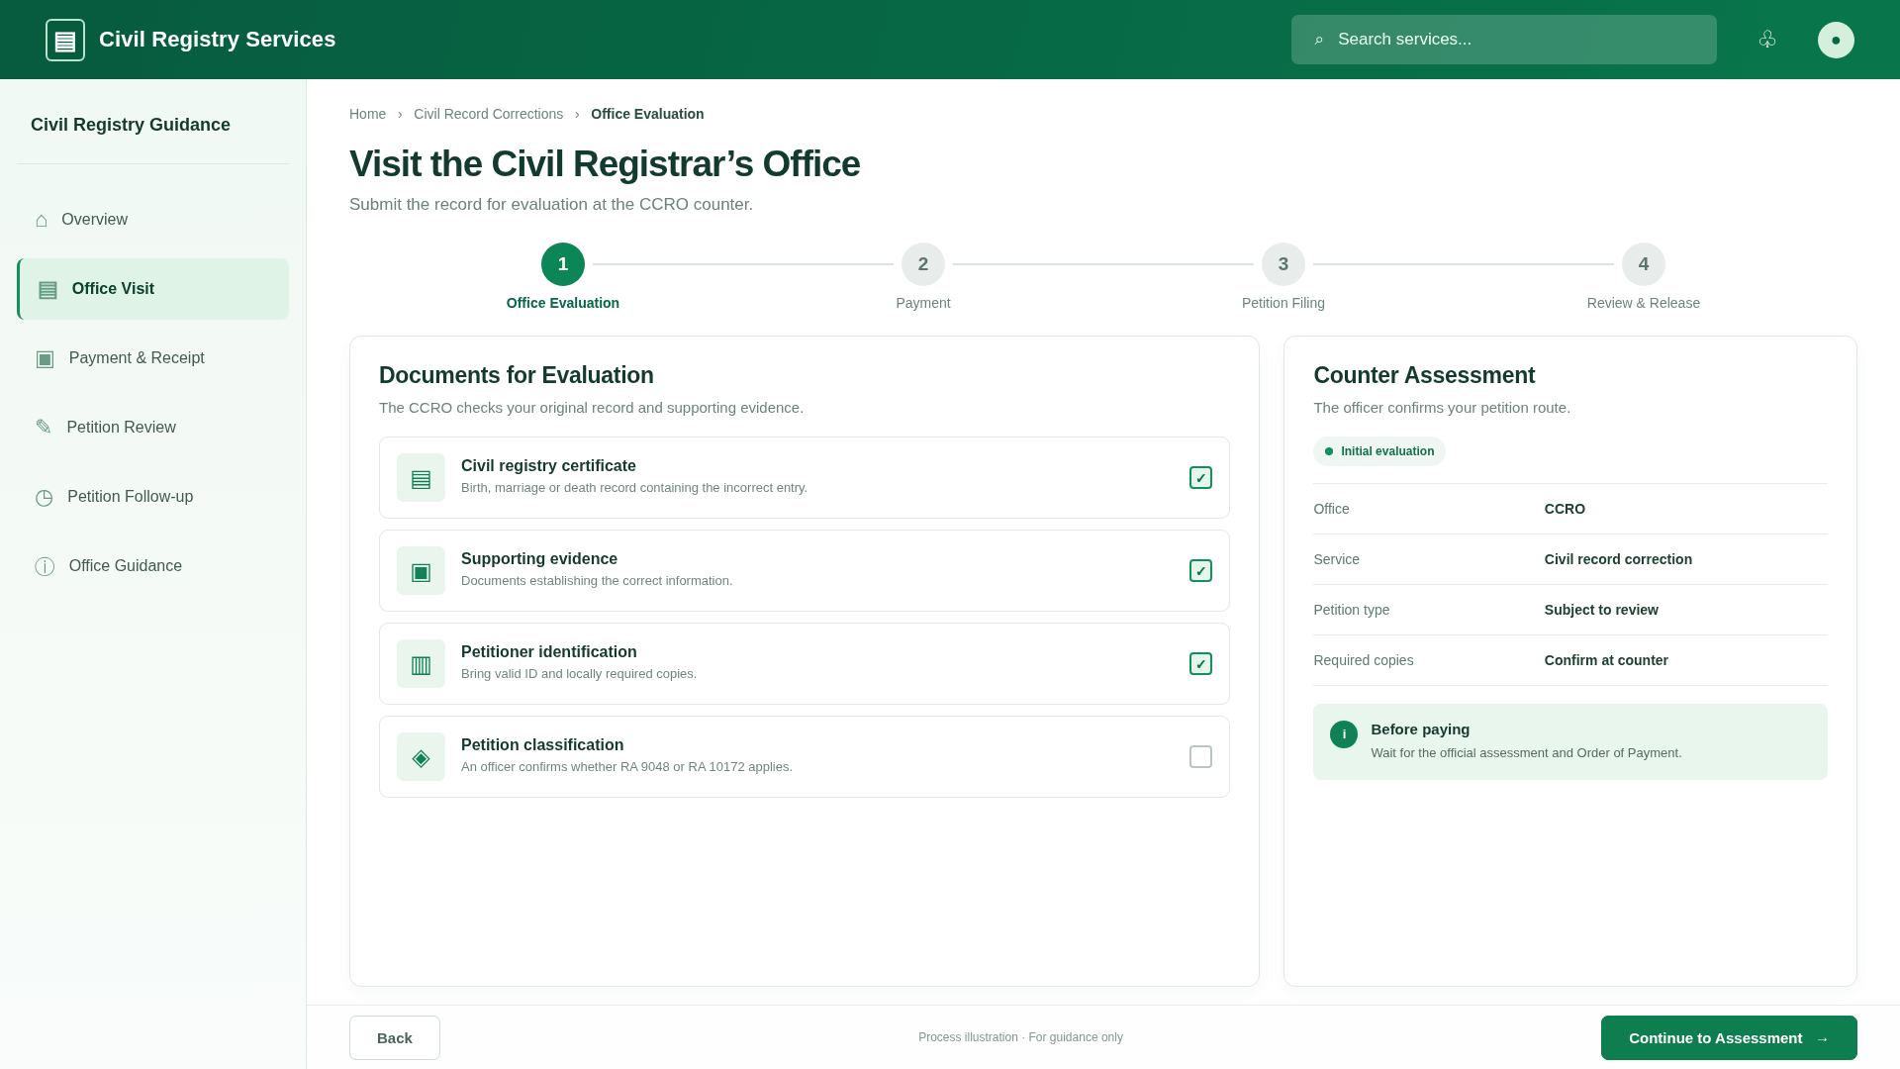Image resolution: width=1900 pixels, height=1069 pixels.
Task: Click the Office Evaluation breadcrumb text
Action: coord(647,114)
